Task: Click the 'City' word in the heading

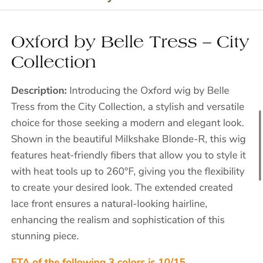Action: click(233, 42)
